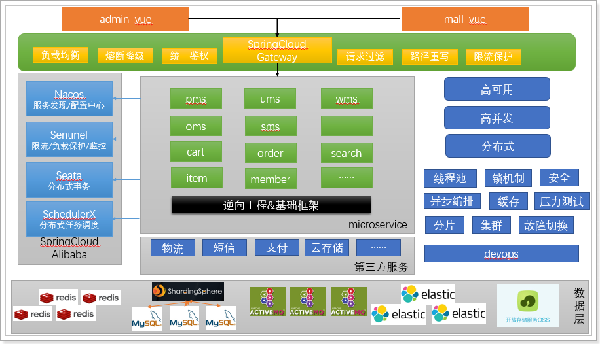
Task: Click the upper-left redis logo
Action: [58, 298]
